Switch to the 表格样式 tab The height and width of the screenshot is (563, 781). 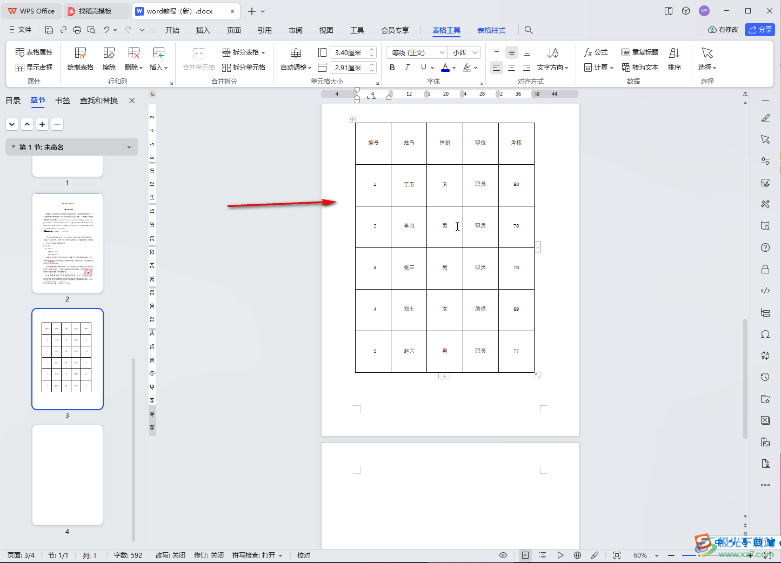pos(491,30)
